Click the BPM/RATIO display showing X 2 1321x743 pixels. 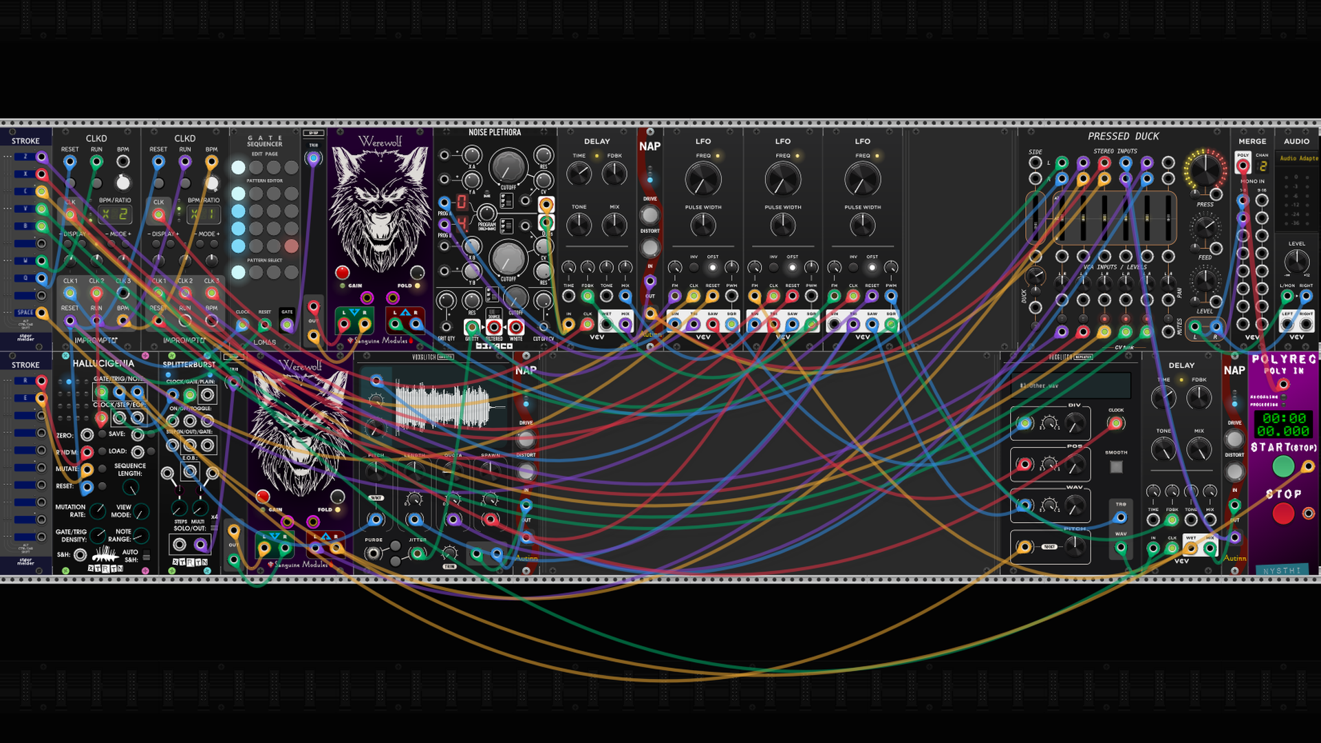[x=114, y=214]
